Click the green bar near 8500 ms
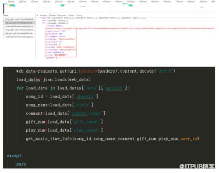The image size is (219, 173). (x=201, y=7)
